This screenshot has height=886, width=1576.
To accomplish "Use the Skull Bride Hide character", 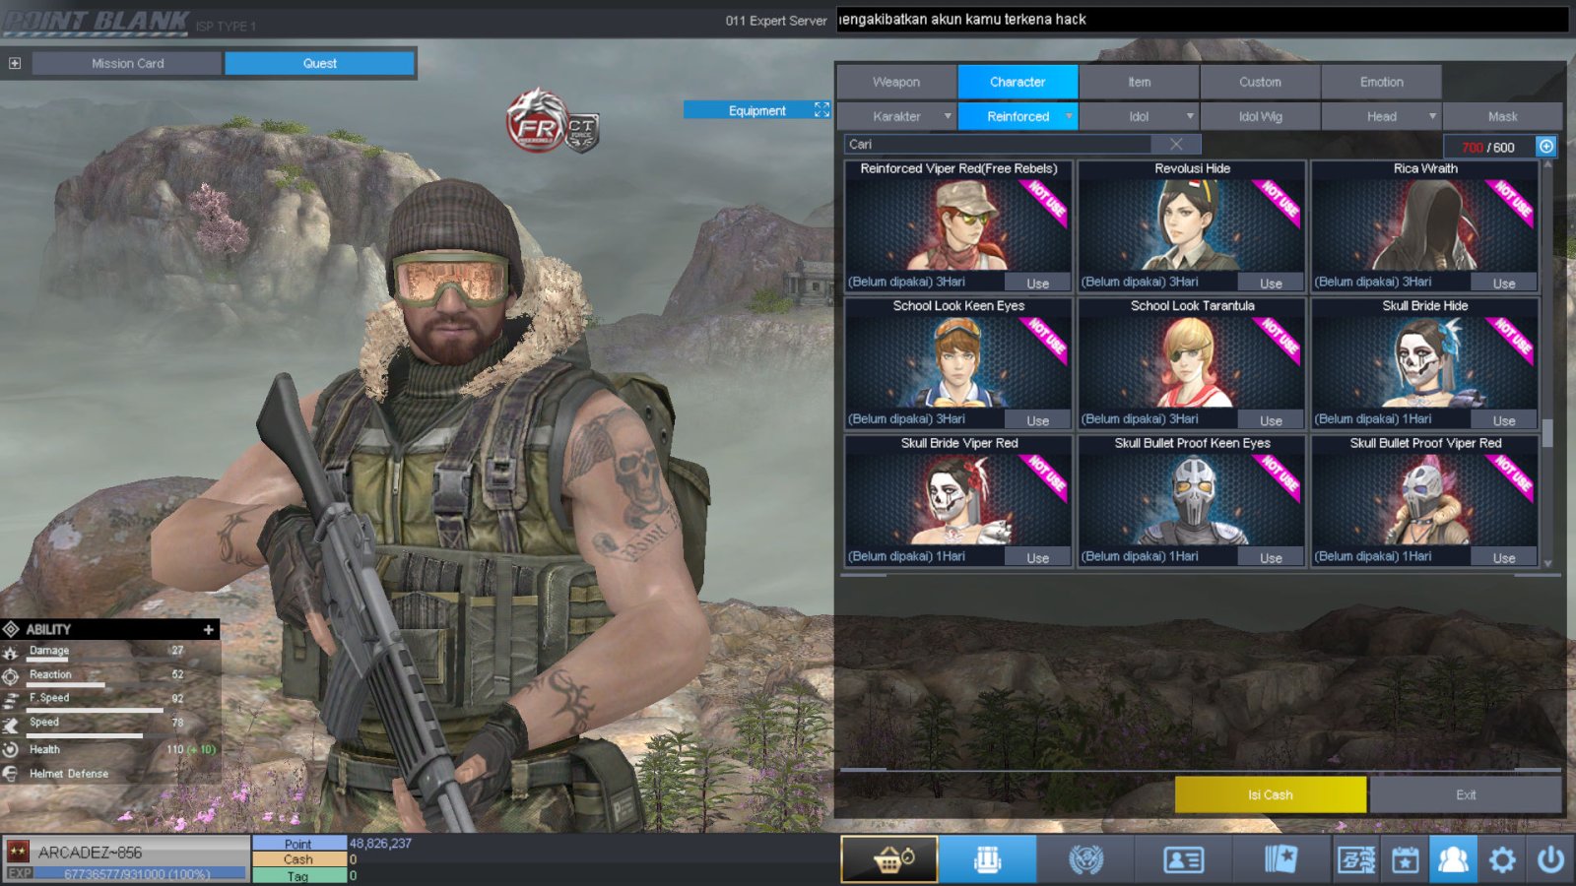I will [x=1504, y=420].
